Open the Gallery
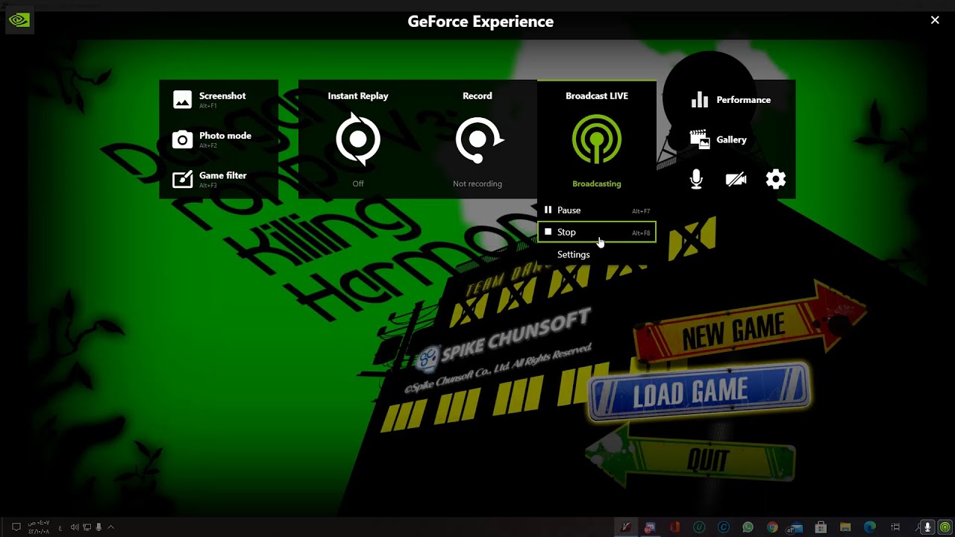 718,139
